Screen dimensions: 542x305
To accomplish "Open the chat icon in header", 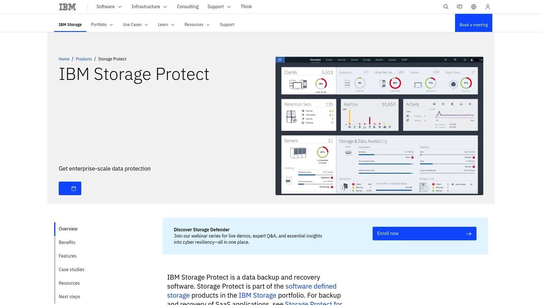I will point(460,7).
